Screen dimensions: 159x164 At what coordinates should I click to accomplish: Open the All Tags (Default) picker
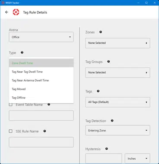click(118, 102)
